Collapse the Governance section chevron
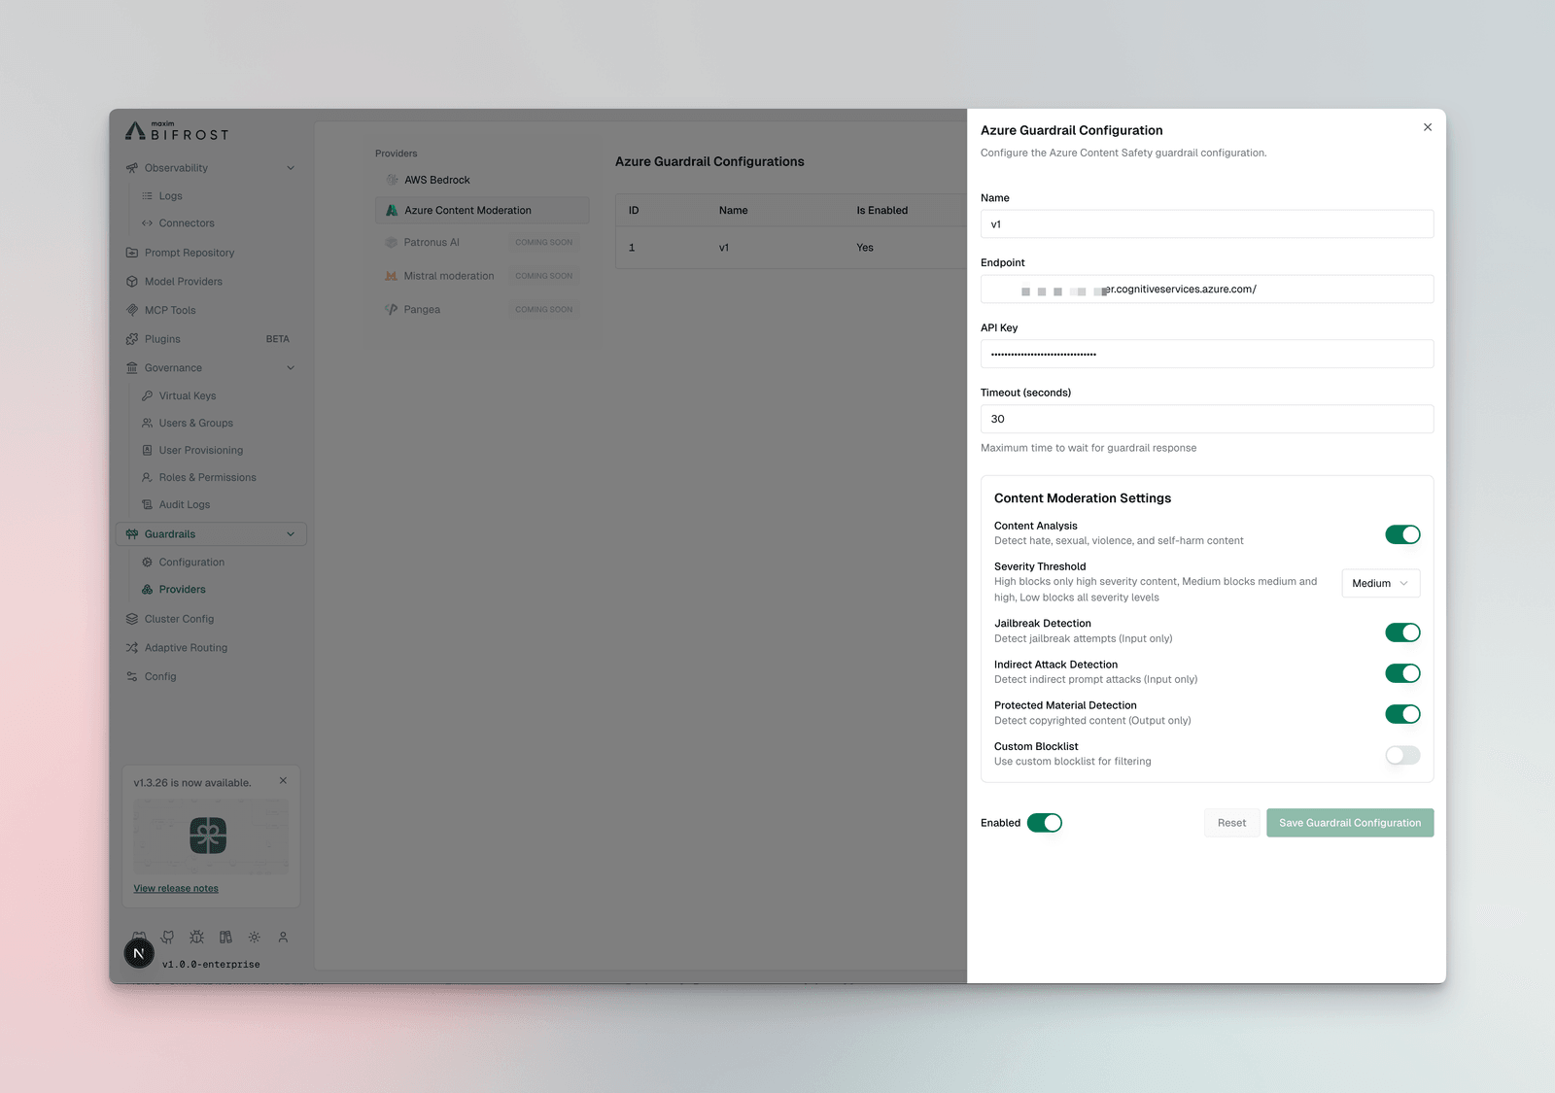 (291, 368)
